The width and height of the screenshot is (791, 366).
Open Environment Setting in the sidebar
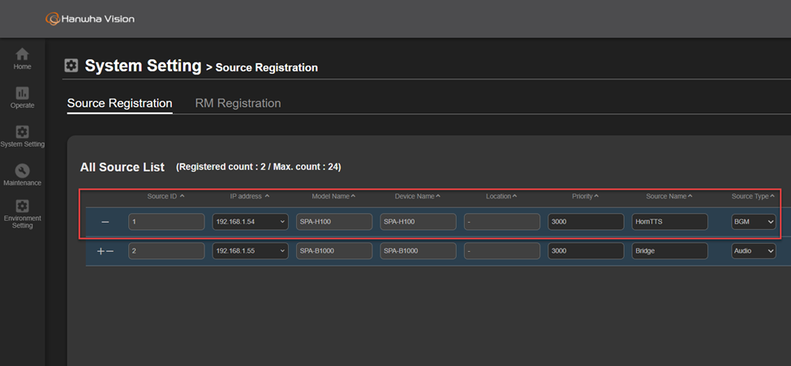[22, 214]
